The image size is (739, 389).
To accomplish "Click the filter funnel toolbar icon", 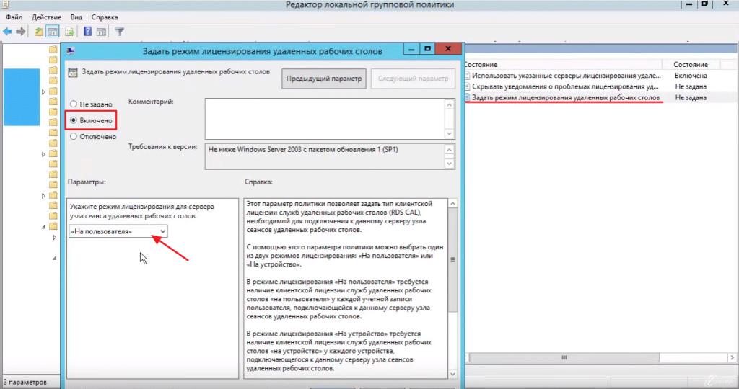I will pos(119,32).
